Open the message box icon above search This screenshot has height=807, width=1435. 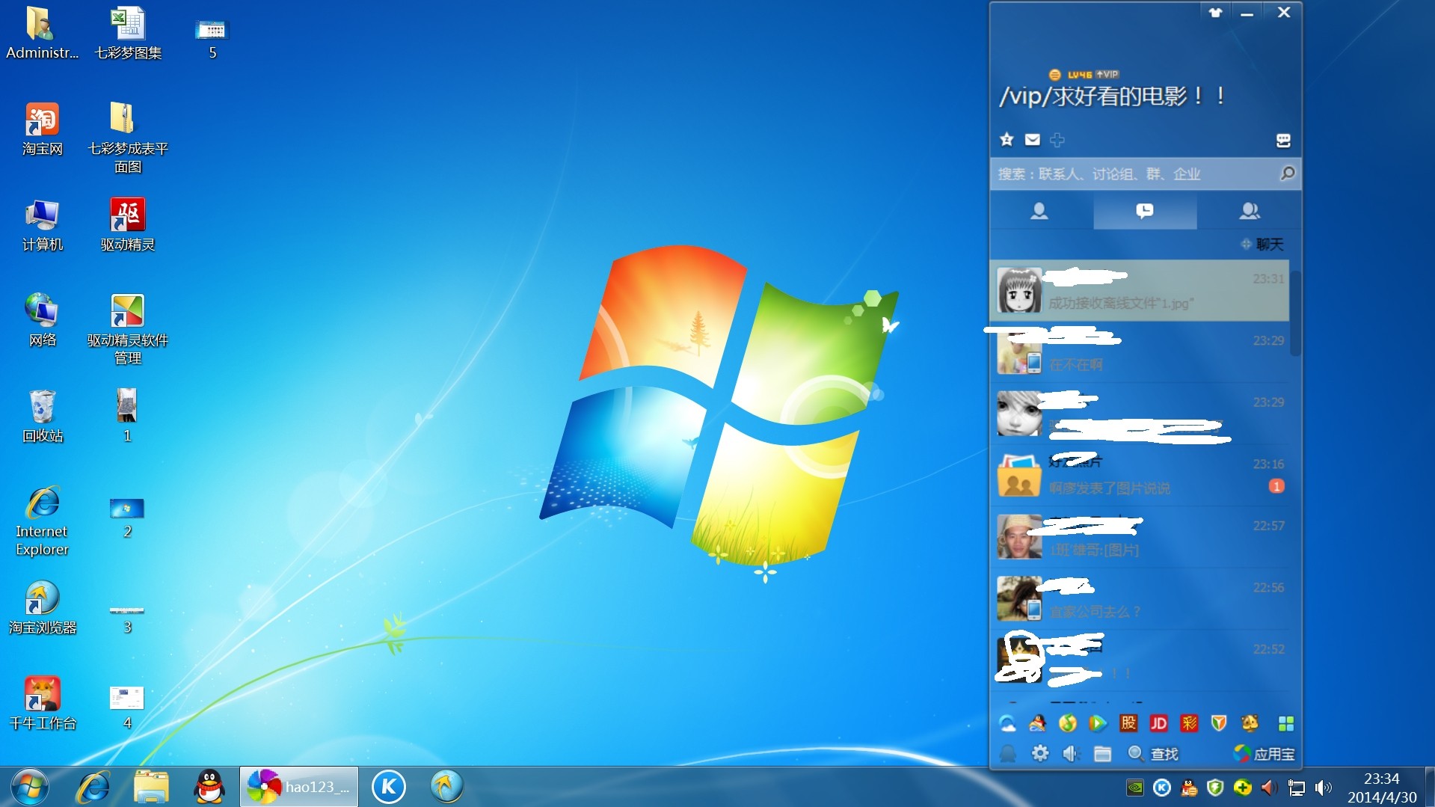(1283, 141)
